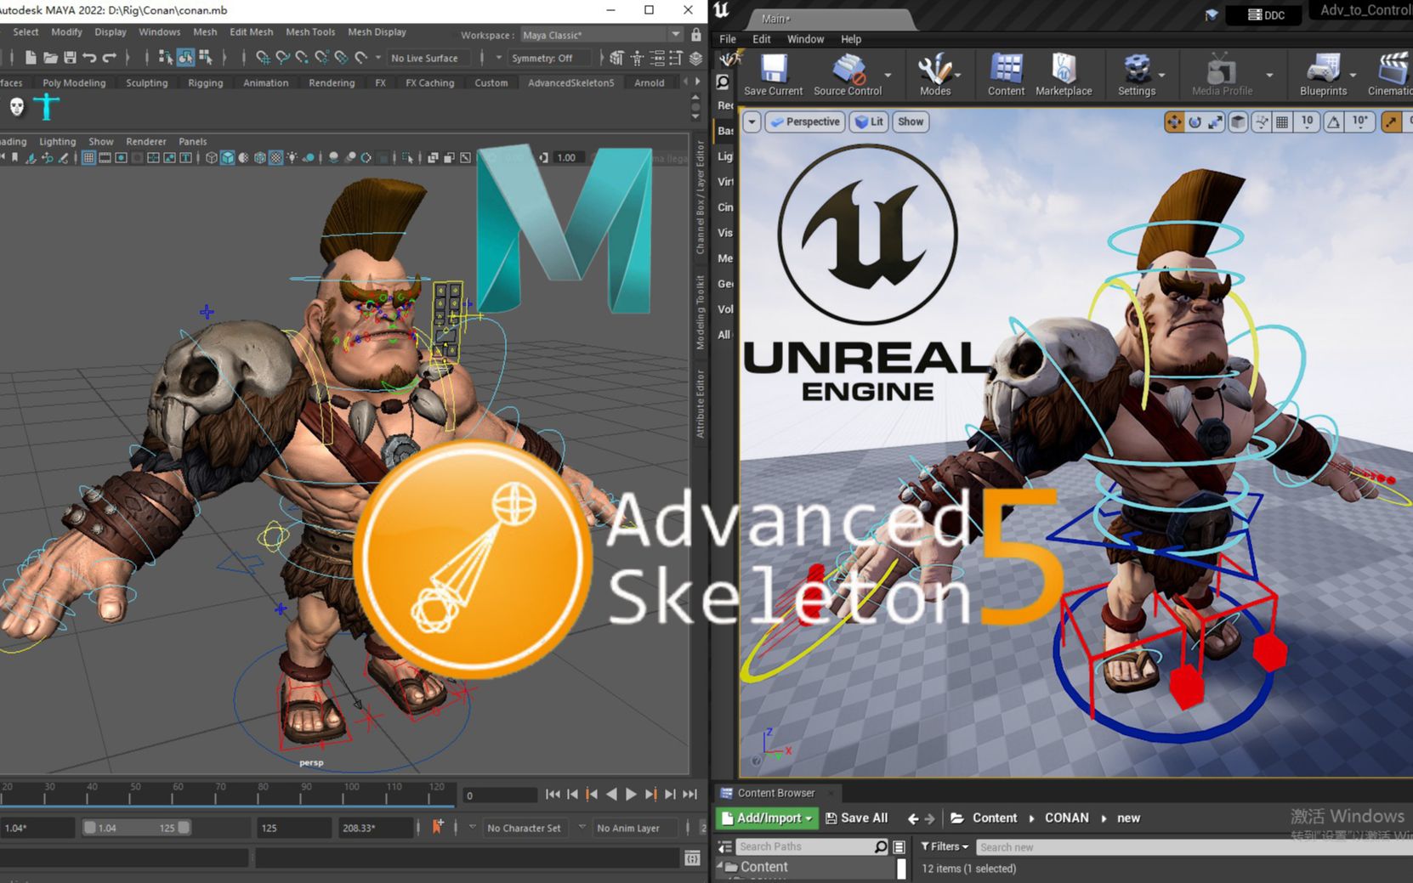Screen dimensions: 1413x883
Task: Enable Lit shading mode in the Unreal viewport
Action: [x=868, y=122]
